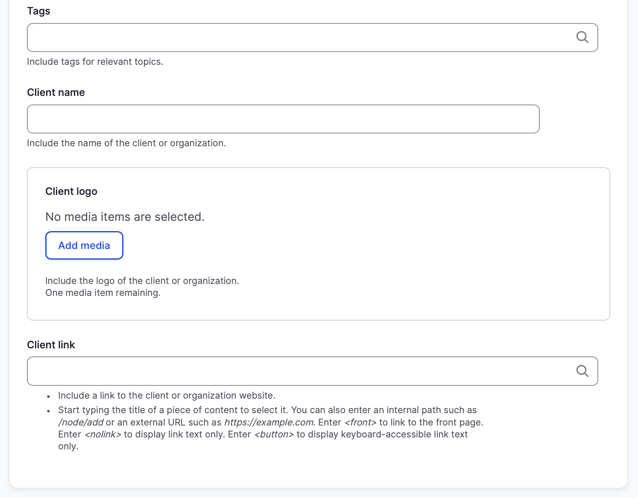Image resolution: width=638 pixels, height=498 pixels.
Task: Select the Client logo heading
Action: point(71,191)
